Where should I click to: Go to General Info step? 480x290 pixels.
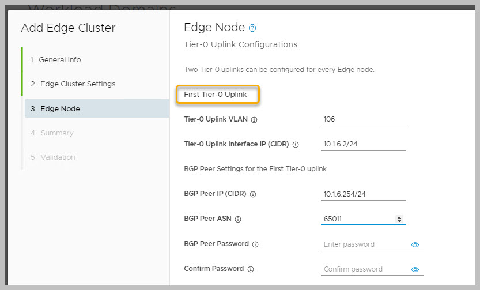pos(60,59)
